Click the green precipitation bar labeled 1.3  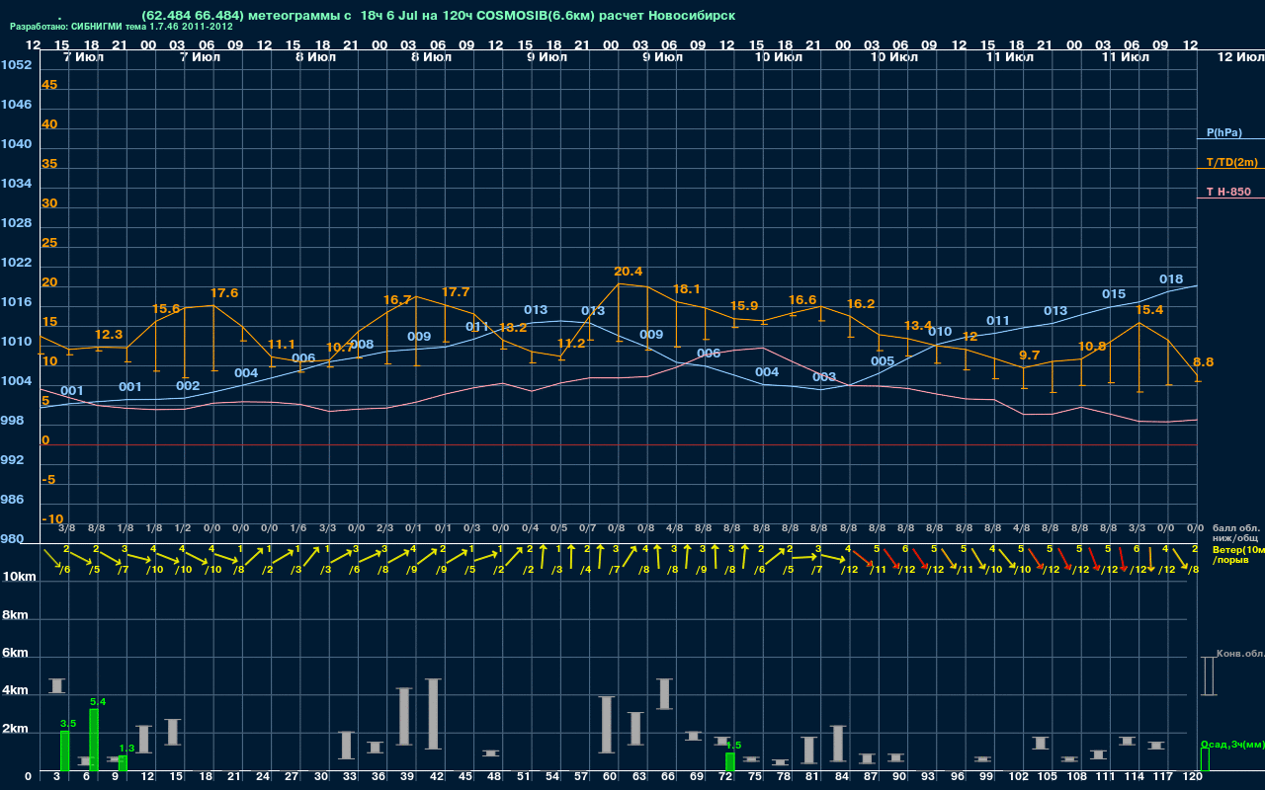click(124, 763)
